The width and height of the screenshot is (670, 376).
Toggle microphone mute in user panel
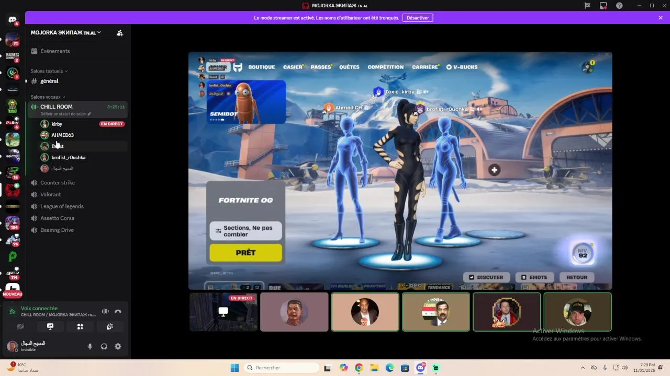click(x=90, y=346)
